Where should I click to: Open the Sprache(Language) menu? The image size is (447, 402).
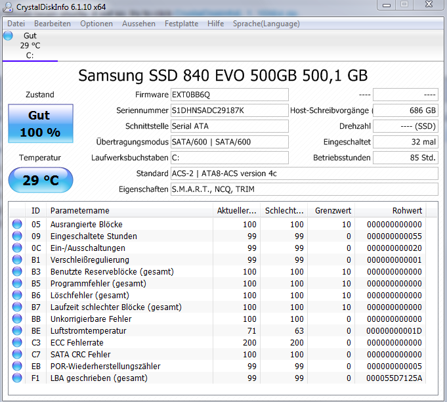[x=266, y=24]
